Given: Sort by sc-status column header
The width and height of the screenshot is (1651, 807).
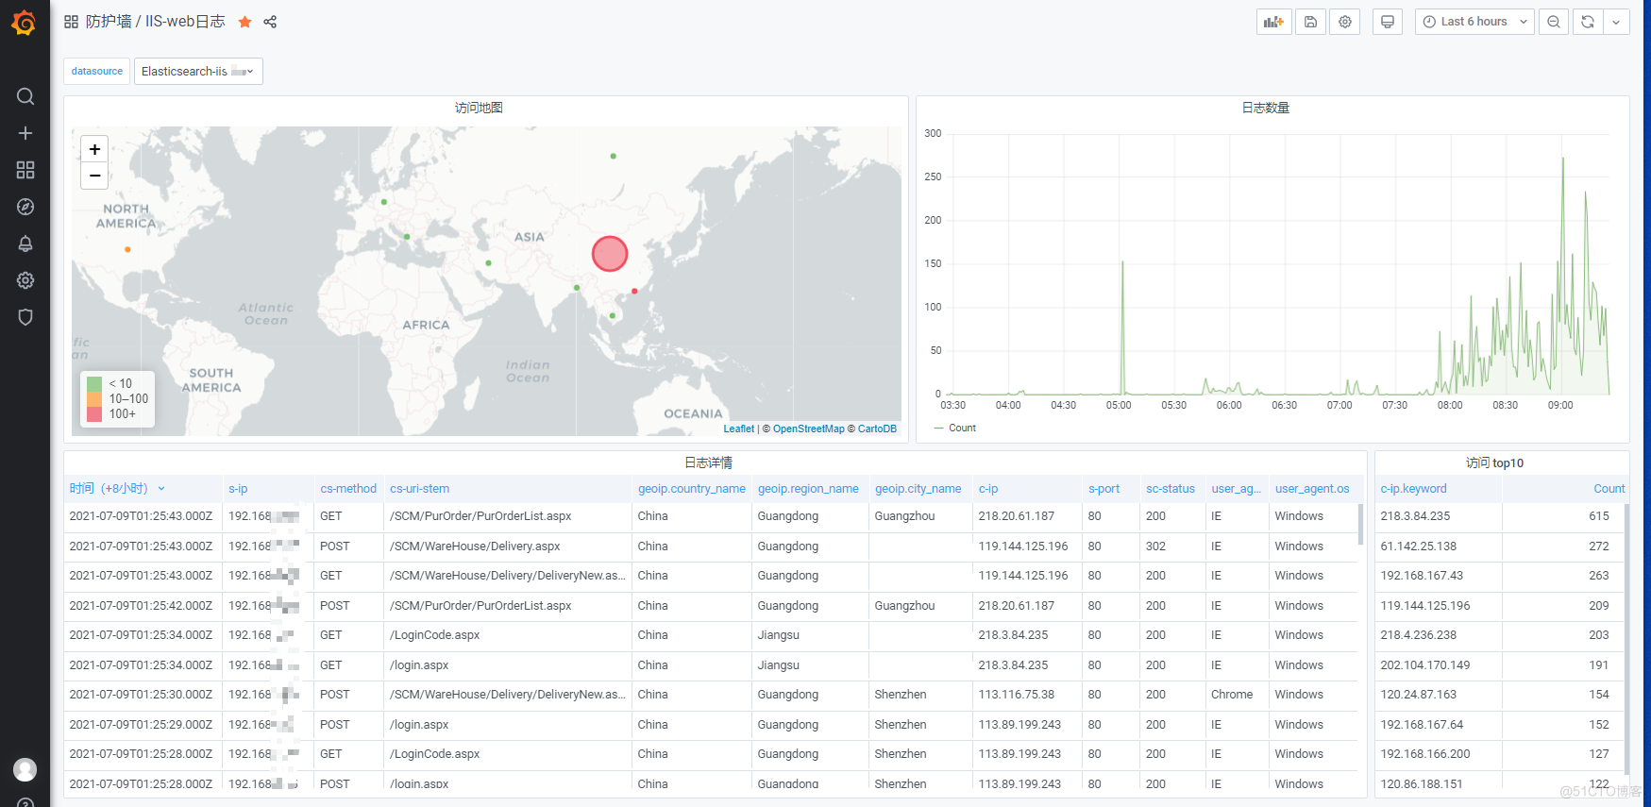Looking at the screenshot, I should (x=1171, y=488).
